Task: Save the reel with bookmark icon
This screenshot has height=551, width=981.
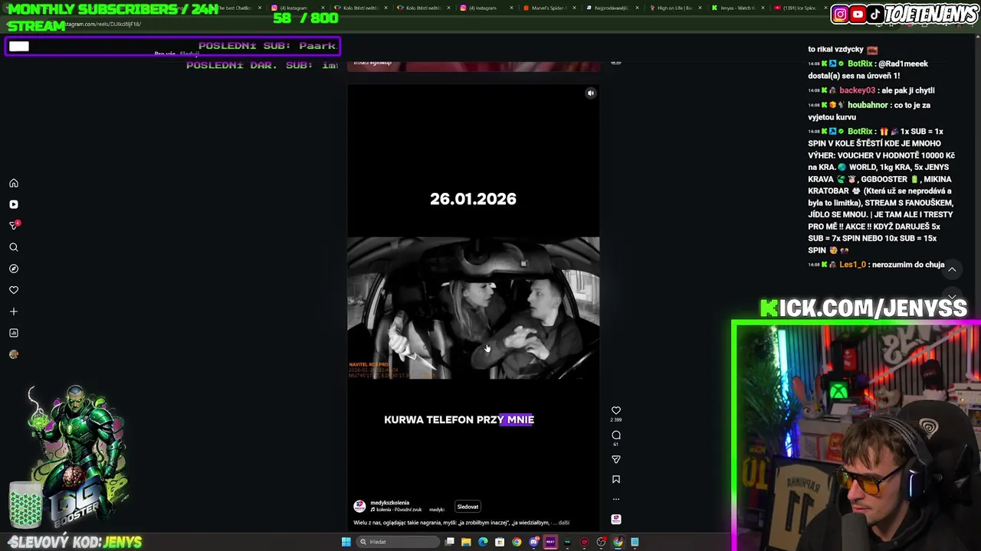Action: tap(616, 479)
